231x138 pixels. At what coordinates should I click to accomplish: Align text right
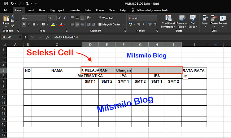82,24
